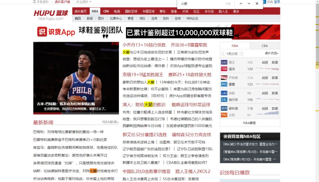Click the POR 开拓者 team logo
319x182 pixels.
click(224, 78)
